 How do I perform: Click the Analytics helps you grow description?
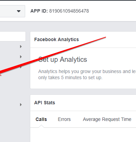(x=87, y=71)
